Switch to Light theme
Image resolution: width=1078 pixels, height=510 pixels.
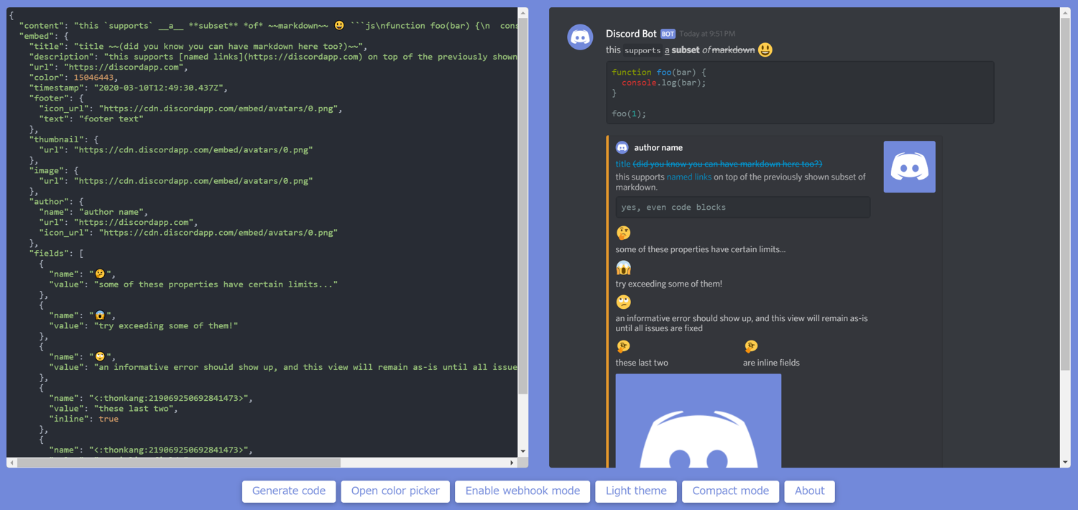(x=636, y=491)
